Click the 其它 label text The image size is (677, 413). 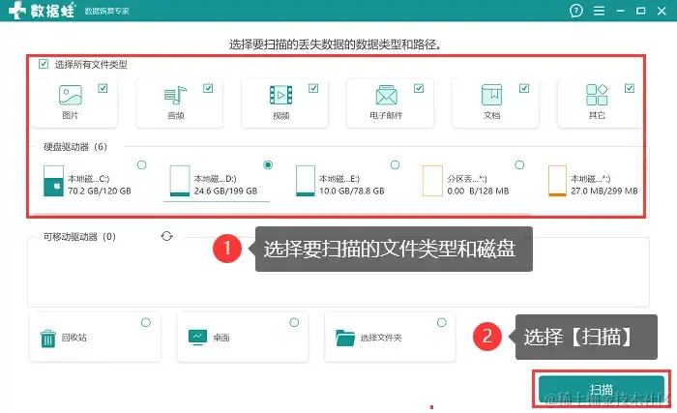597,115
